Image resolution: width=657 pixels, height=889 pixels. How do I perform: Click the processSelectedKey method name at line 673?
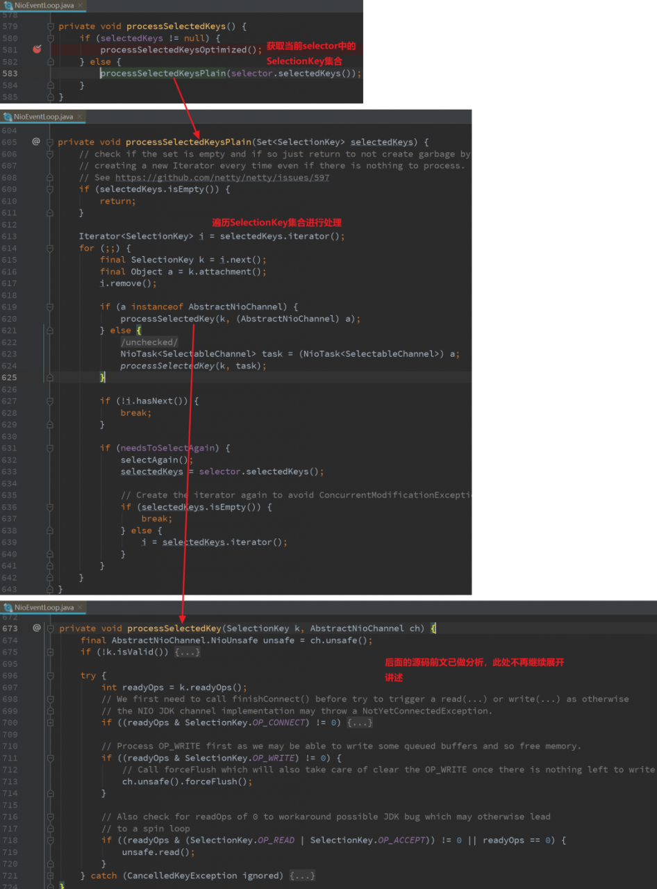pyautogui.click(x=174, y=628)
